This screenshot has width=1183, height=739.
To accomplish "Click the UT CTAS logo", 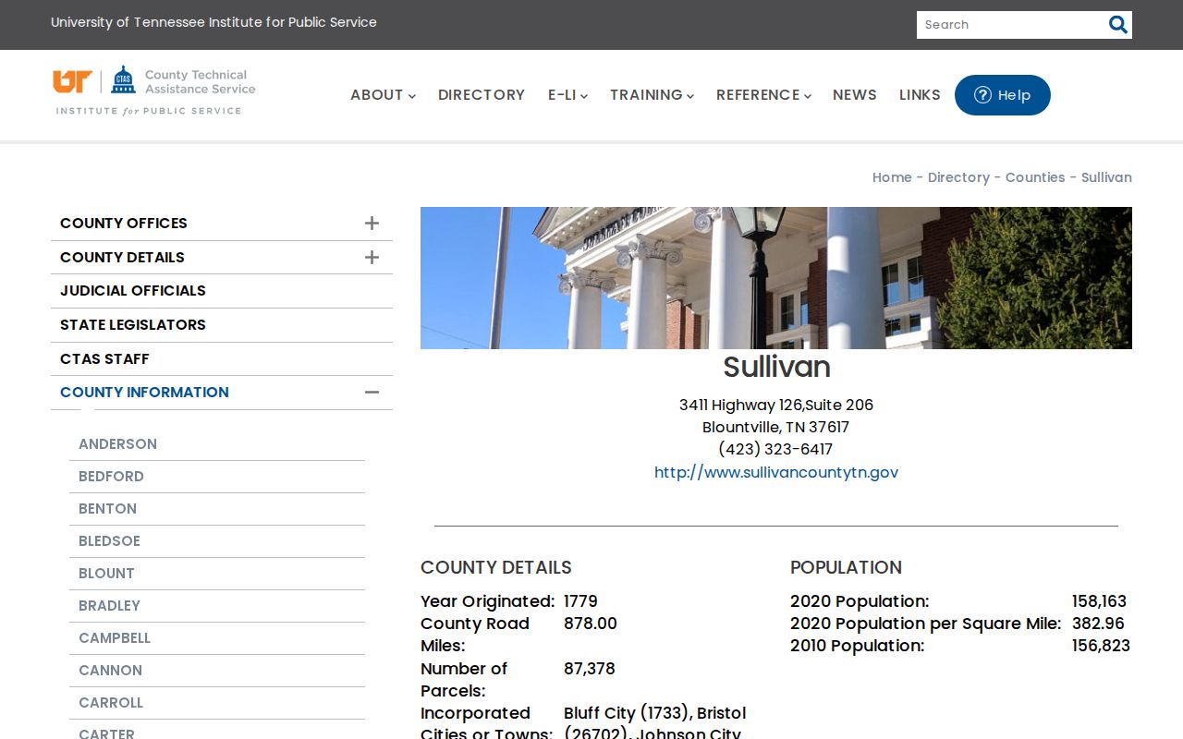I will pyautogui.click(x=154, y=91).
